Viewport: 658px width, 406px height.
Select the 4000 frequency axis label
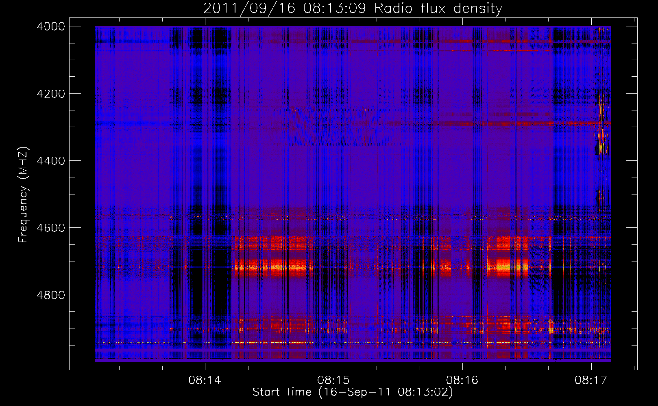click(51, 26)
